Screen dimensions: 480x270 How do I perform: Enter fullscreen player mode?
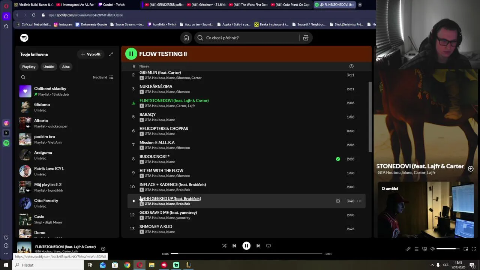click(x=474, y=249)
